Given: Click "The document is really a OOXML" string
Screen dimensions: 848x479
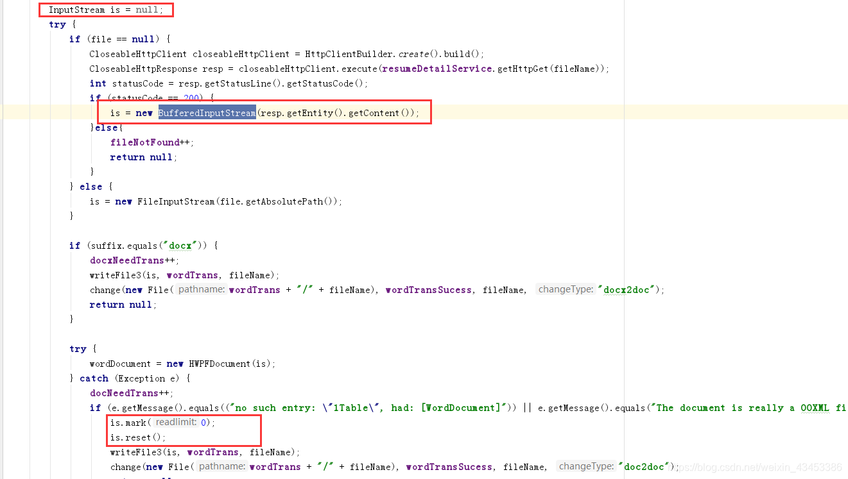Looking at the screenshot, I should (748, 408).
